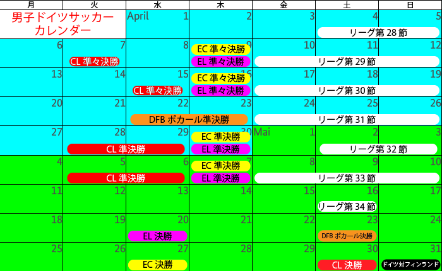Click the black ドイツ対フィンランド event
The height and width of the screenshot is (271, 442).
pyautogui.click(x=410, y=265)
